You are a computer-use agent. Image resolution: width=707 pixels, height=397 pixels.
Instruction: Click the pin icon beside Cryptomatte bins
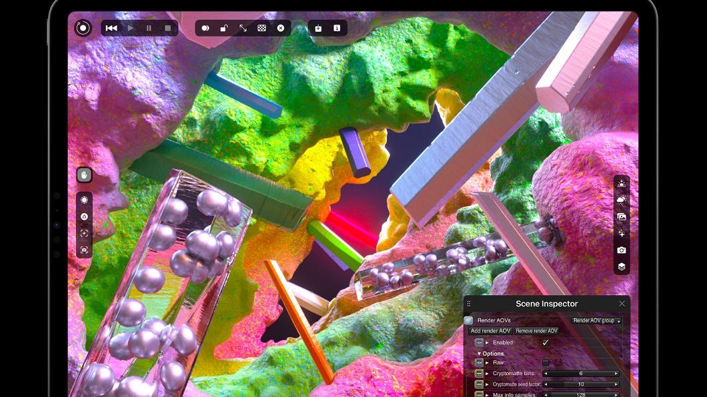coord(479,374)
